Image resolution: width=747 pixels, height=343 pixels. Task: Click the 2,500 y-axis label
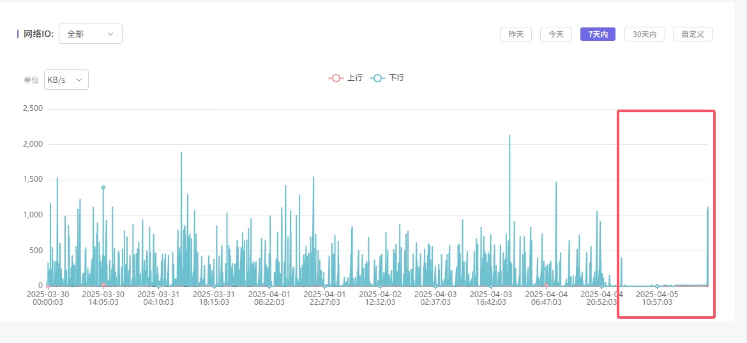click(33, 108)
